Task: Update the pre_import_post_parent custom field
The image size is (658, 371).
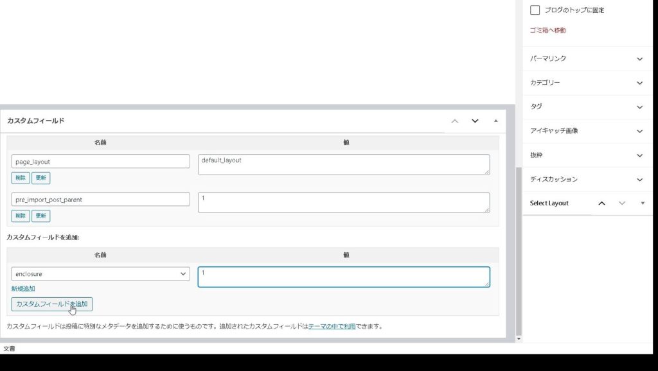Action: (x=41, y=216)
